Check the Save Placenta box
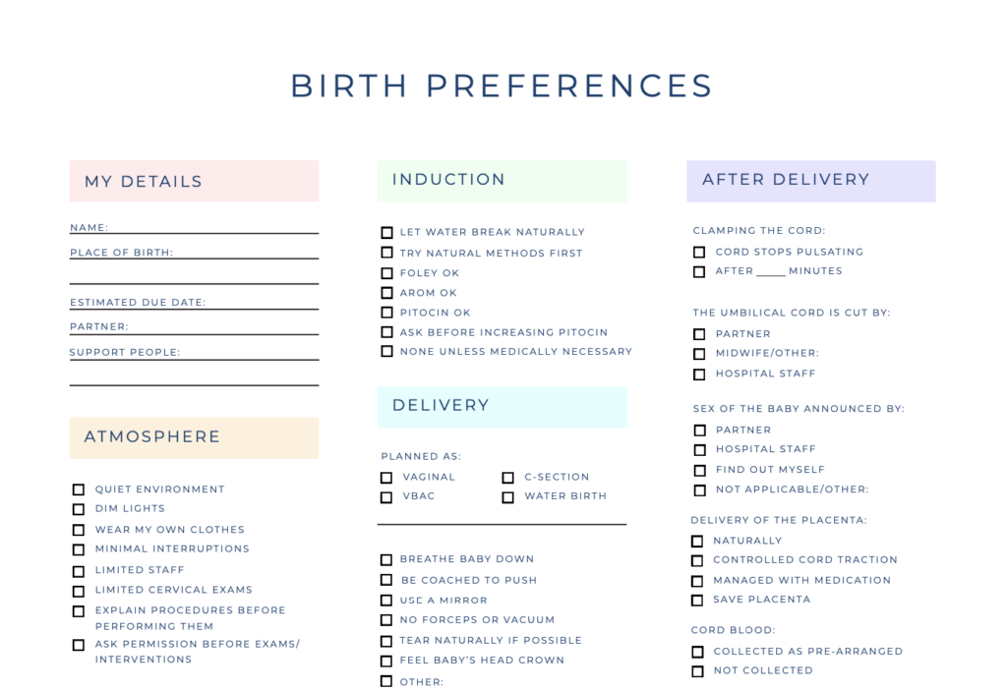Screen dimensions: 1007x692 pos(697,601)
